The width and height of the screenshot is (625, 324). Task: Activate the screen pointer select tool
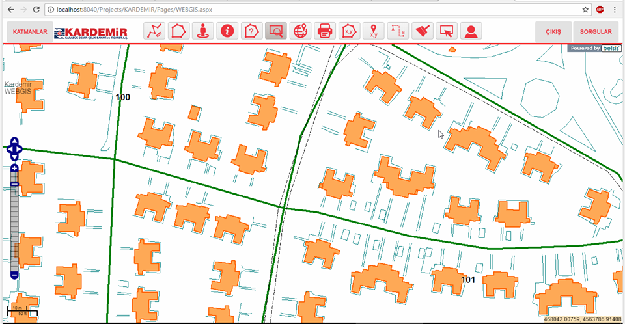[446, 31]
